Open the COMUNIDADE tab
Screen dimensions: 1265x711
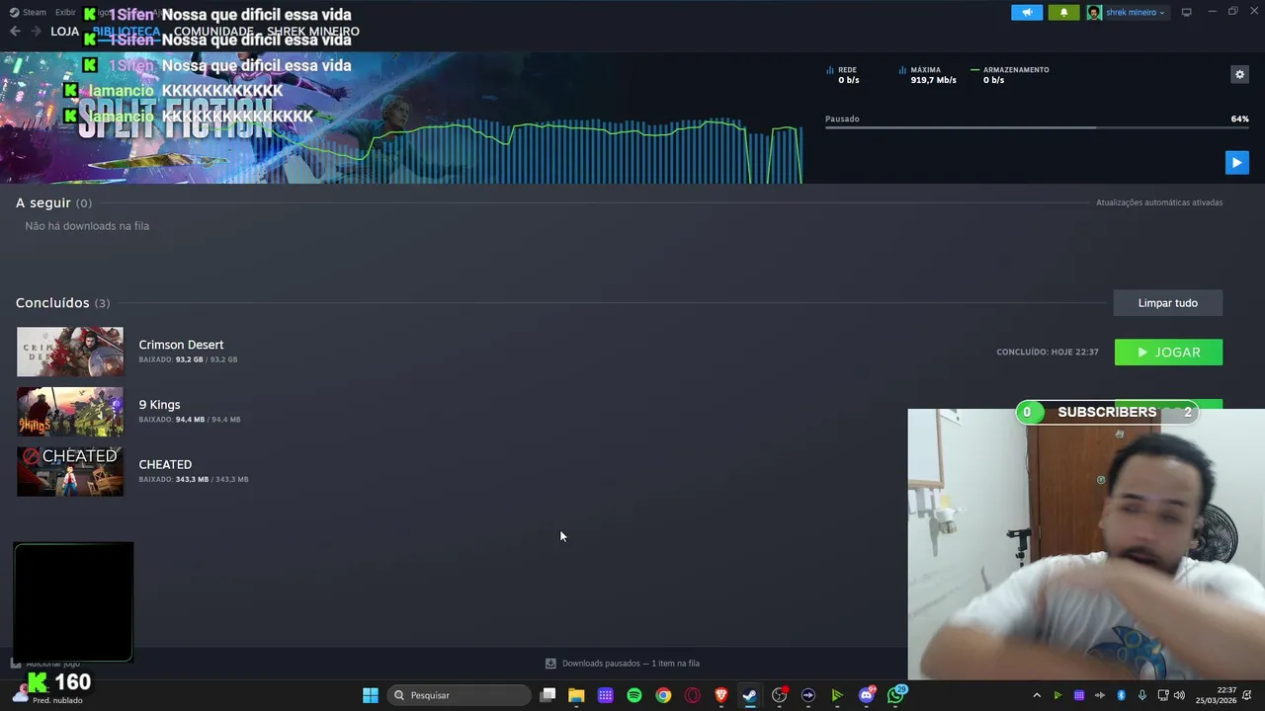(x=213, y=32)
